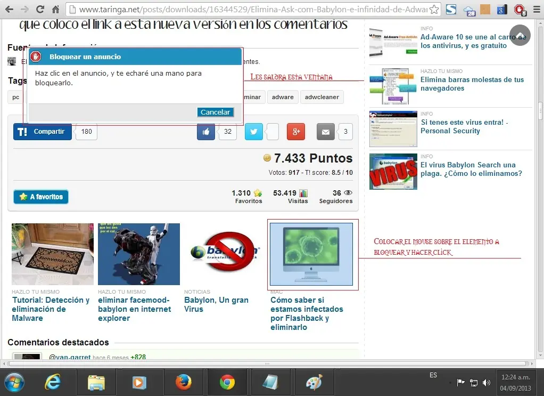The image size is (544, 396).
Task: Open Si tenes este virus entra link
Action: [x=464, y=126]
